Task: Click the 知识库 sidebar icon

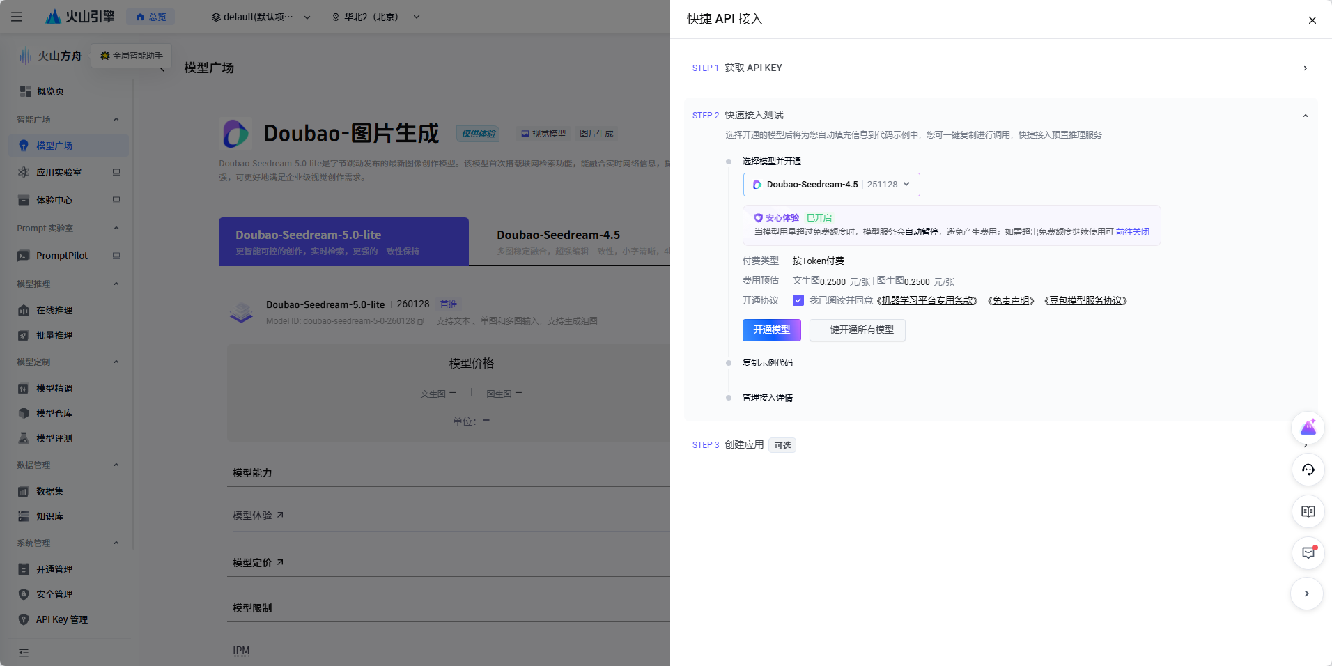Action: (24, 516)
